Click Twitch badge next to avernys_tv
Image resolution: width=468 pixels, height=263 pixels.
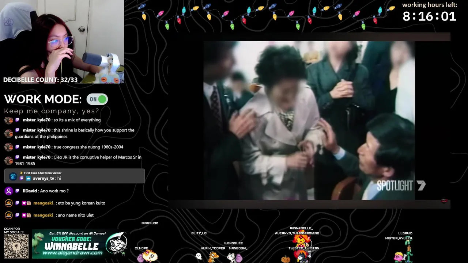(x=21, y=178)
